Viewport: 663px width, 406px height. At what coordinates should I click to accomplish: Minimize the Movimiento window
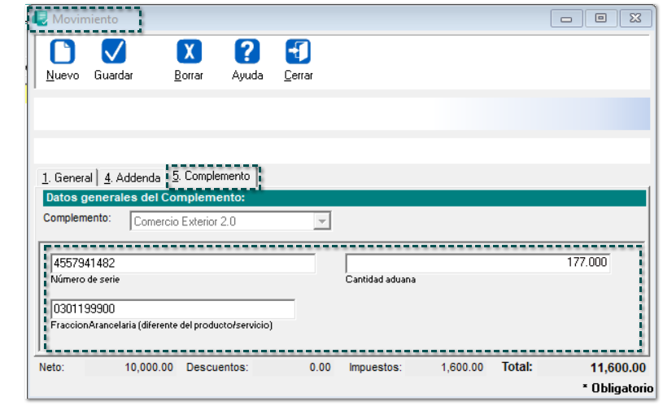(x=566, y=19)
